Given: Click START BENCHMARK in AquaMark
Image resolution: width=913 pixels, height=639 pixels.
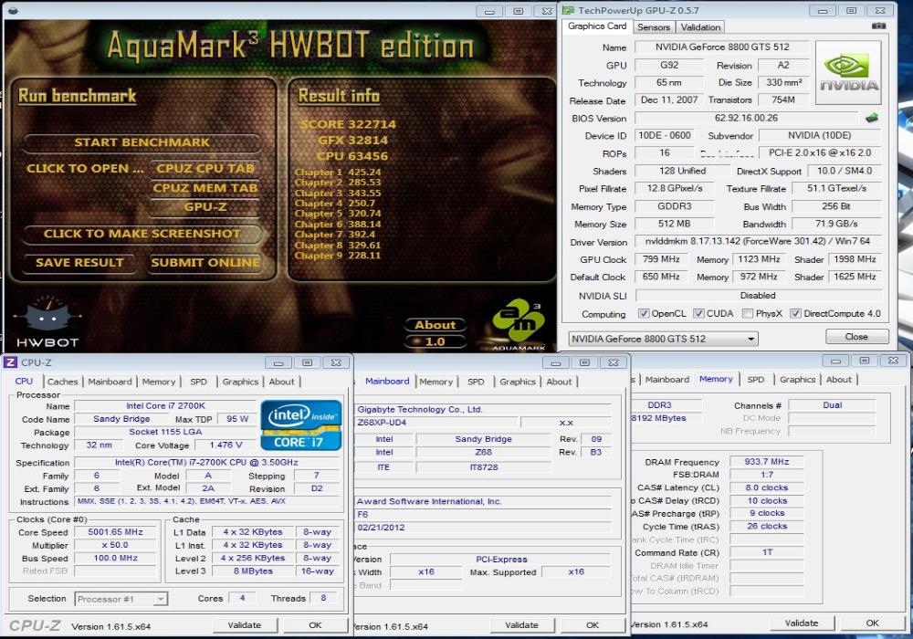Looking at the screenshot, I should coord(142,142).
